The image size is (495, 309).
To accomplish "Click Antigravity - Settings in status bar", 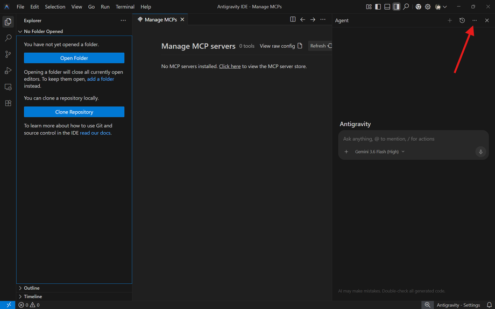I will (x=458, y=305).
